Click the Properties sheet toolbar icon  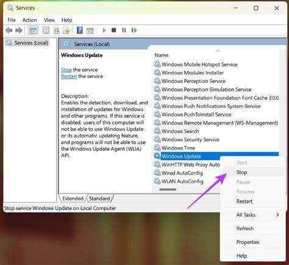tap(46, 31)
